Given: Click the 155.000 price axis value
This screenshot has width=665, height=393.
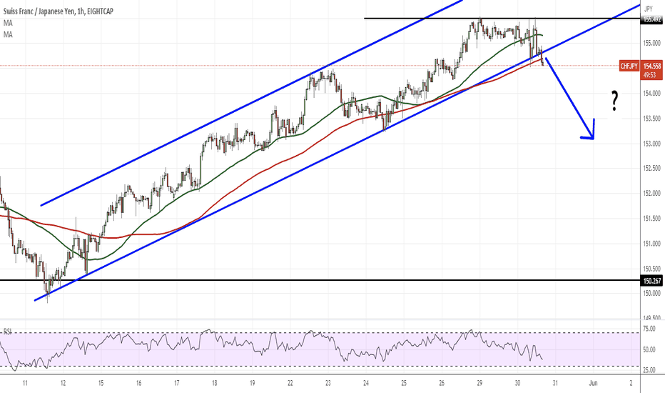Looking at the screenshot, I should click(x=652, y=43).
